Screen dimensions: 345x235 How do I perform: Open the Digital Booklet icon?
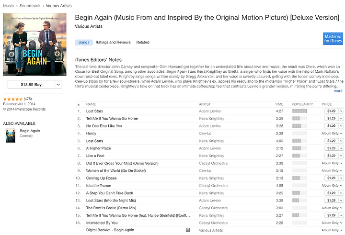click(188, 230)
